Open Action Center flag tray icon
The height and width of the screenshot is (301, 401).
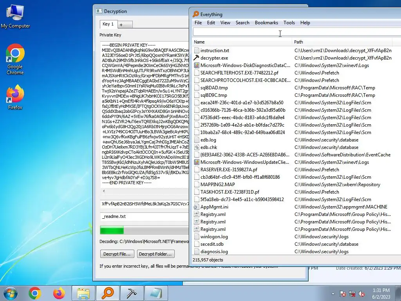[x=342, y=294]
